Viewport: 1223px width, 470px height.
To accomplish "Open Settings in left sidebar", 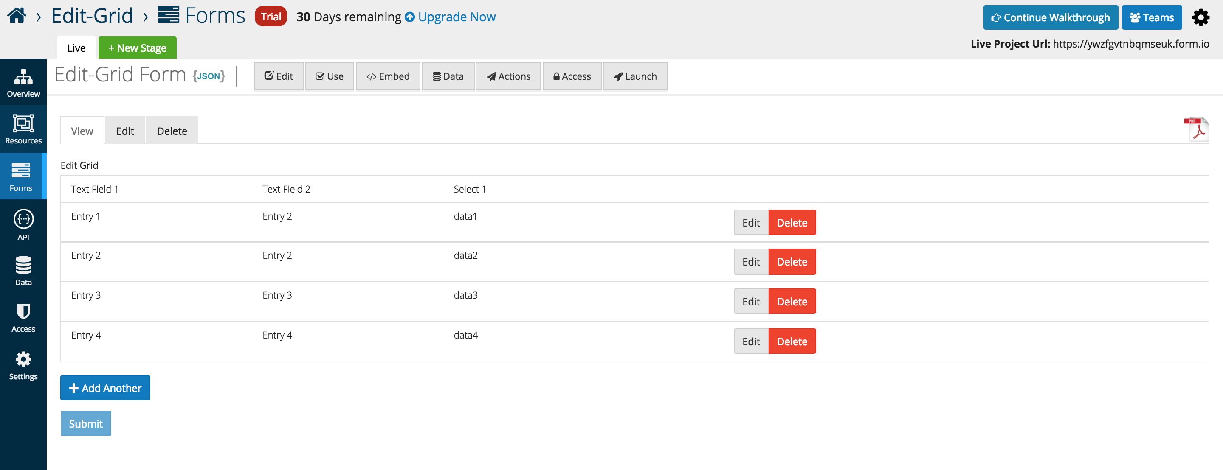I will [23, 366].
